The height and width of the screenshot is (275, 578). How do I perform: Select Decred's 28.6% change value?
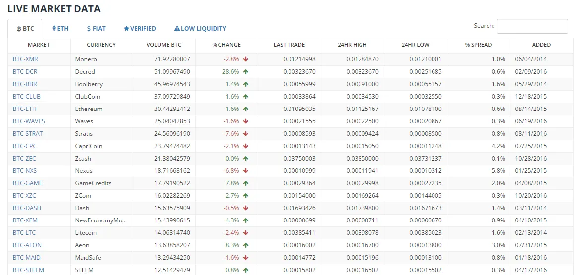[x=231, y=72]
